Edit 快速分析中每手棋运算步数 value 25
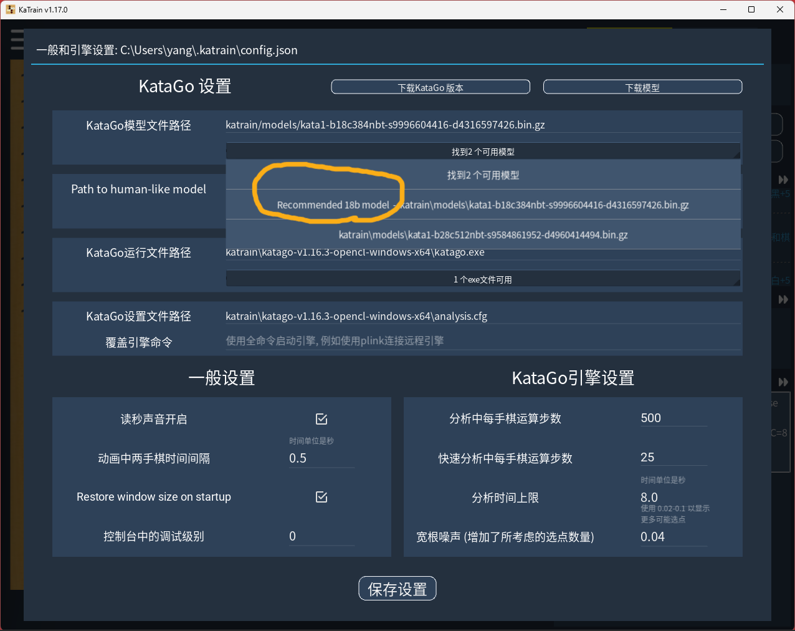Screen dimensions: 795x631 674,458
